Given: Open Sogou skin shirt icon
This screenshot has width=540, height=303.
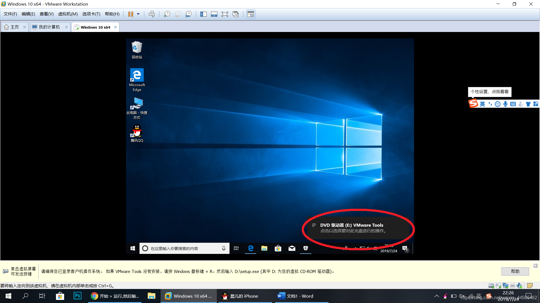Looking at the screenshot, I should (x=528, y=104).
